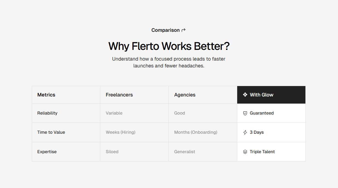Click the 3 Days value cell
Viewport: 338px width, 188px height.
257,132
